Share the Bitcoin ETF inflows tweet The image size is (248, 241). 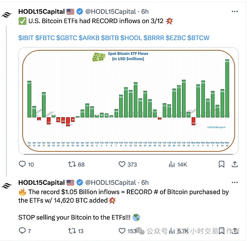[234, 164]
